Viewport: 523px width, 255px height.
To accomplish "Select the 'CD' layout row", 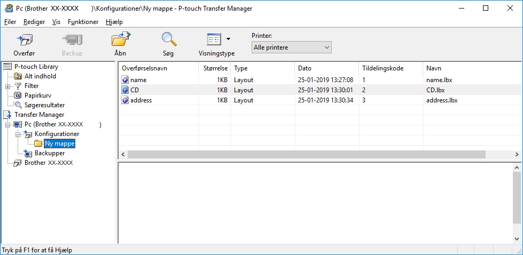I will (x=320, y=90).
